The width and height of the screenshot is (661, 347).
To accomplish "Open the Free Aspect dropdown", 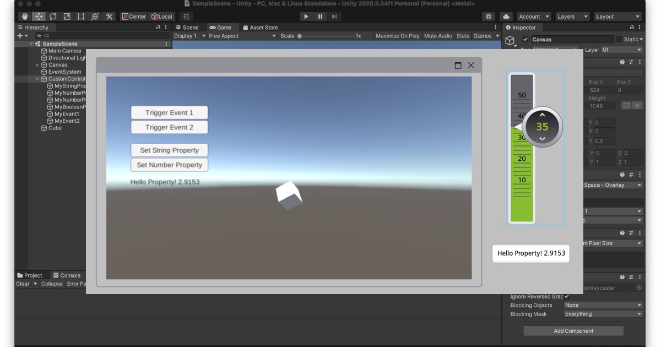I will [x=241, y=35].
